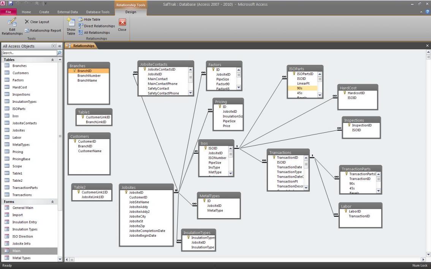Select the InsulationTypes table in navigation pane

(24, 101)
